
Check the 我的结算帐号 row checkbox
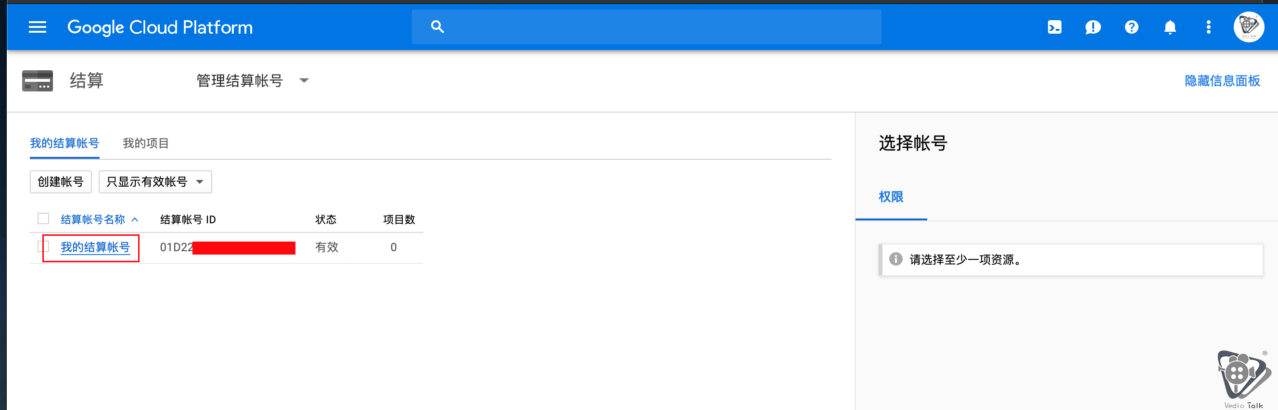(x=43, y=246)
